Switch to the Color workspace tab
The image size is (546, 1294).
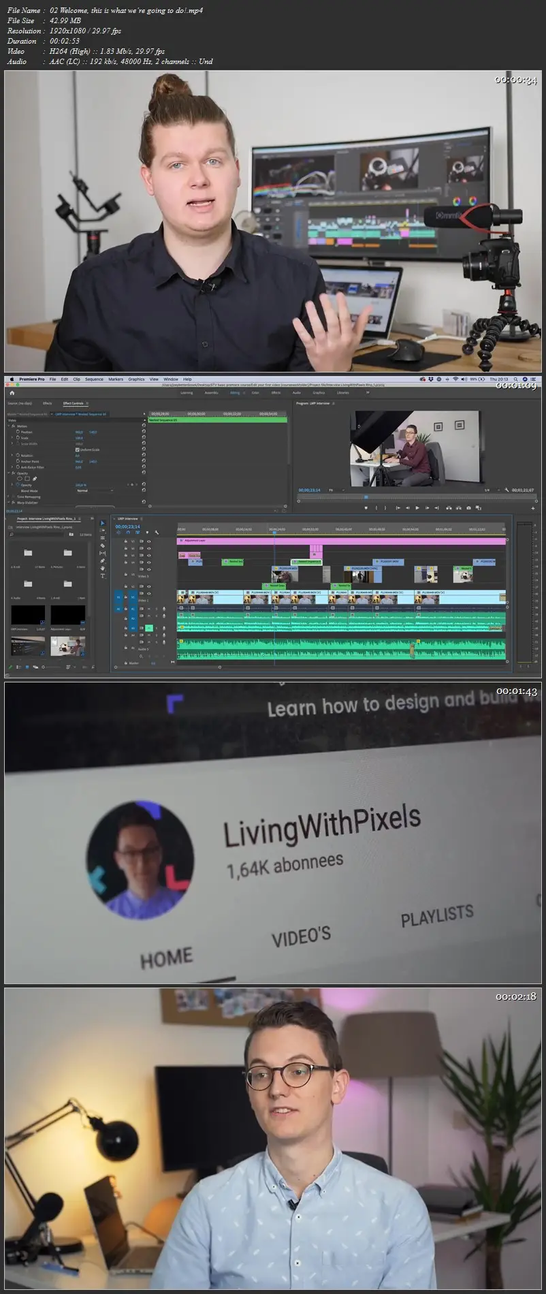255,392
